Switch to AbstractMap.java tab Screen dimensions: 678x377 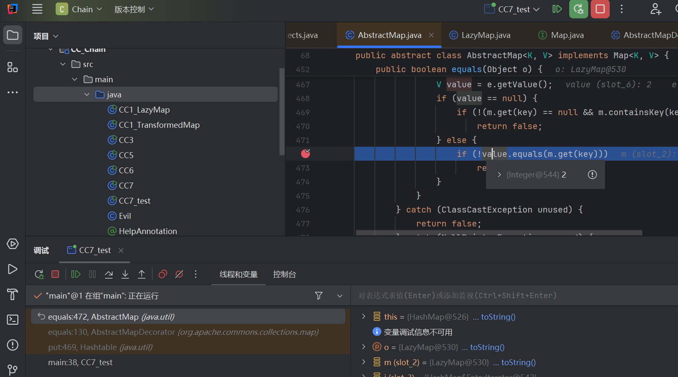pos(389,35)
